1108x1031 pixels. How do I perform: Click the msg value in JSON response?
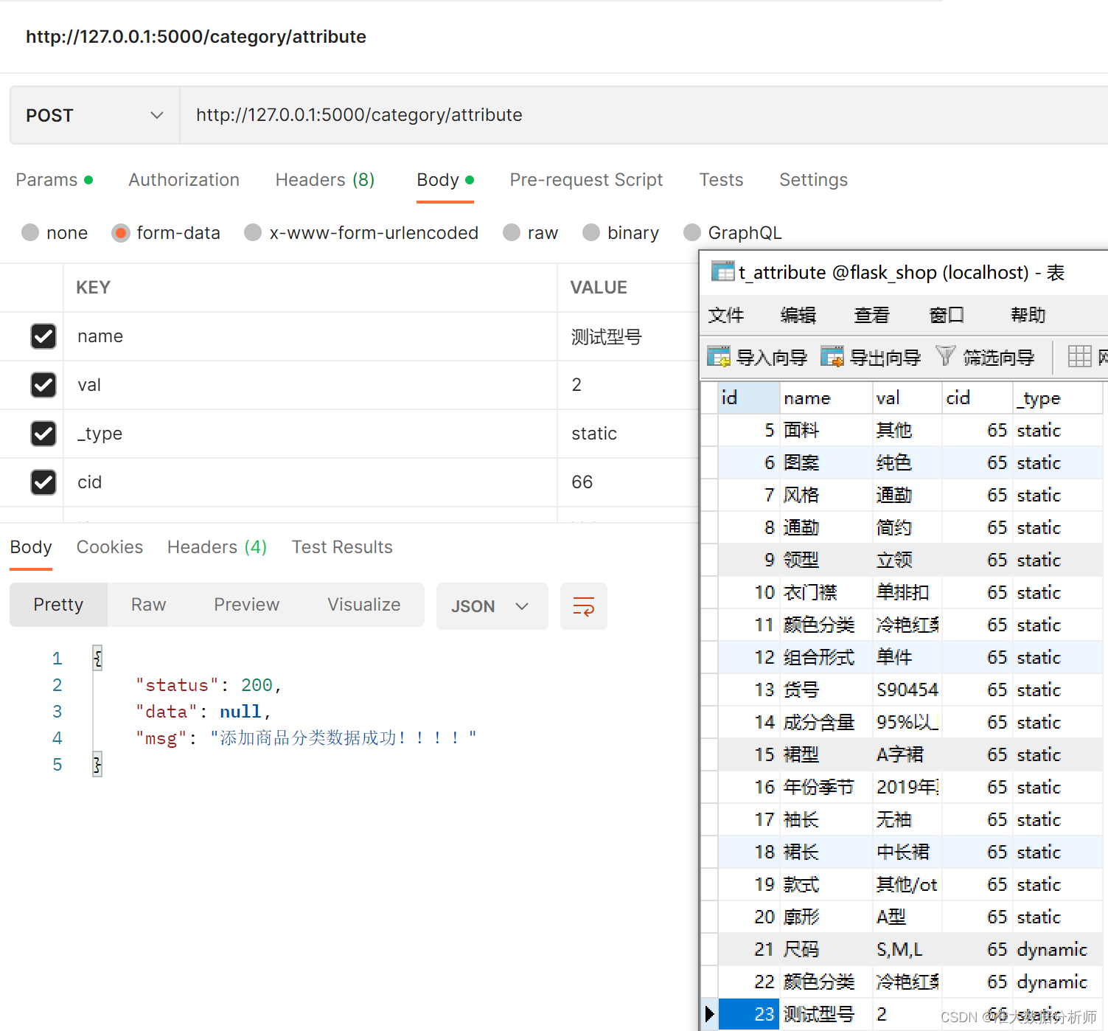344,738
